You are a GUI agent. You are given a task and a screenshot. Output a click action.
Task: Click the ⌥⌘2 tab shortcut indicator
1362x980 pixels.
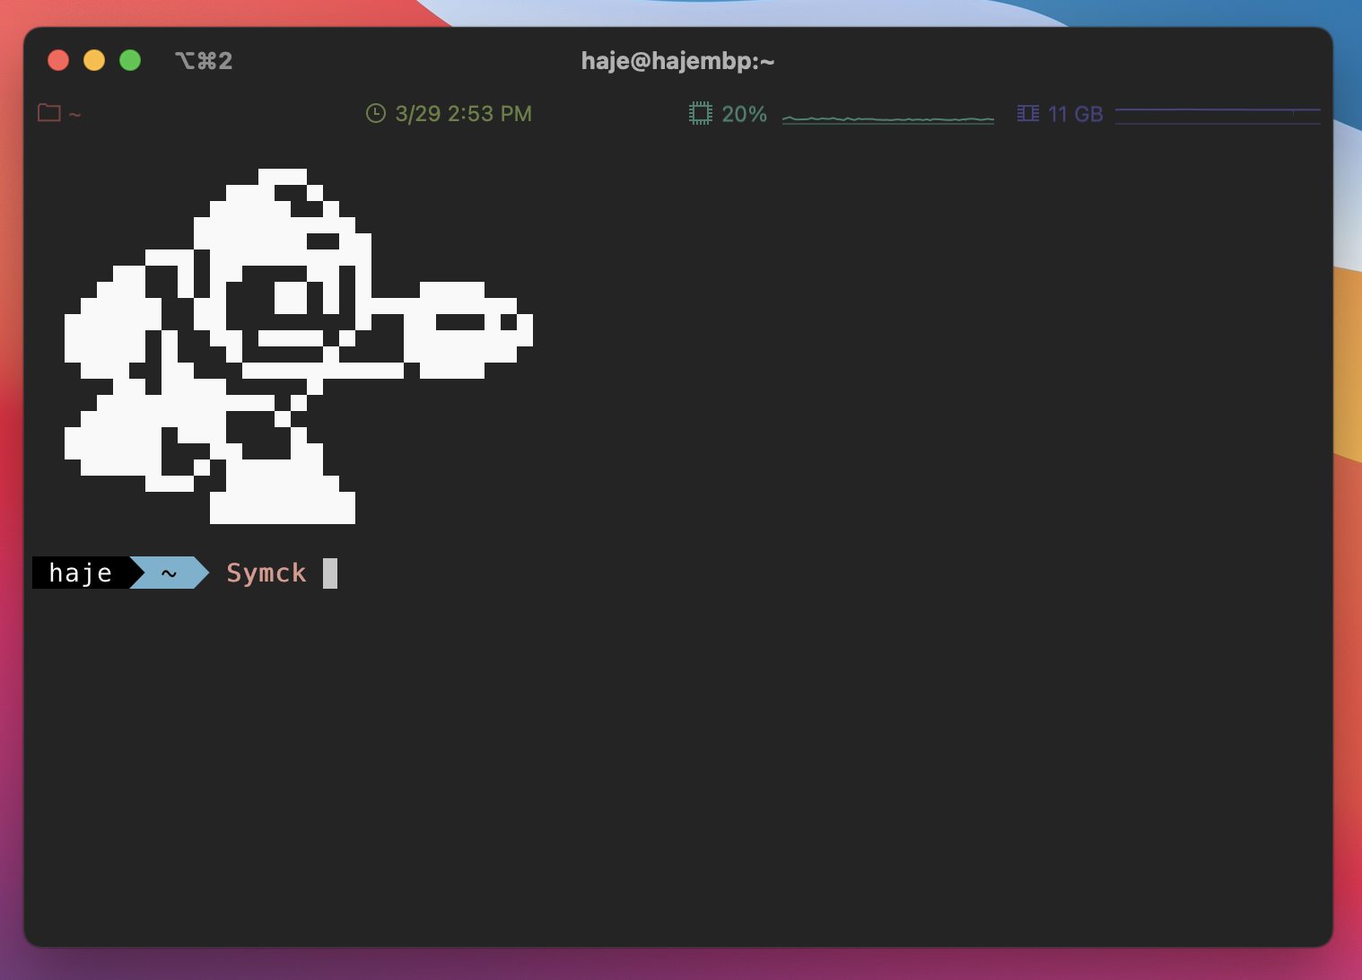point(203,60)
